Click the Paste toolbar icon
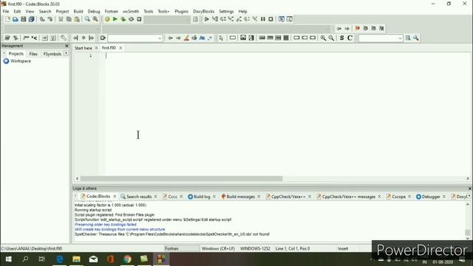Image resolution: width=473 pixels, height=266 pixels. click(77, 19)
